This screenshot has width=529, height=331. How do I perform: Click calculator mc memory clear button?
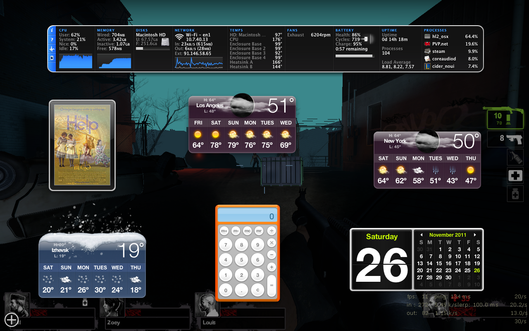248,230
